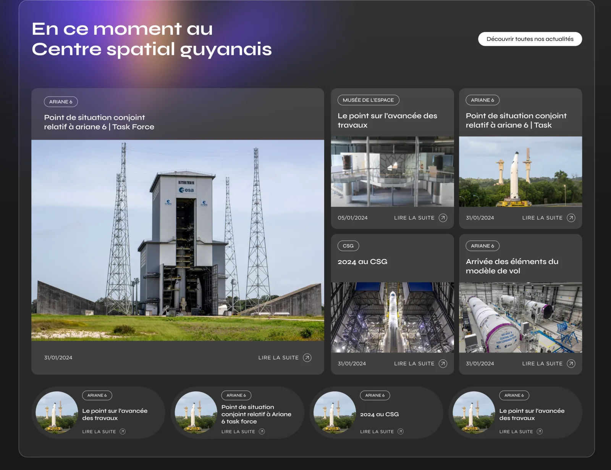
Task: Click arrow icon on 'Point de situation conjoint relatif à ariane 6 | Task' card
Action: (x=571, y=218)
